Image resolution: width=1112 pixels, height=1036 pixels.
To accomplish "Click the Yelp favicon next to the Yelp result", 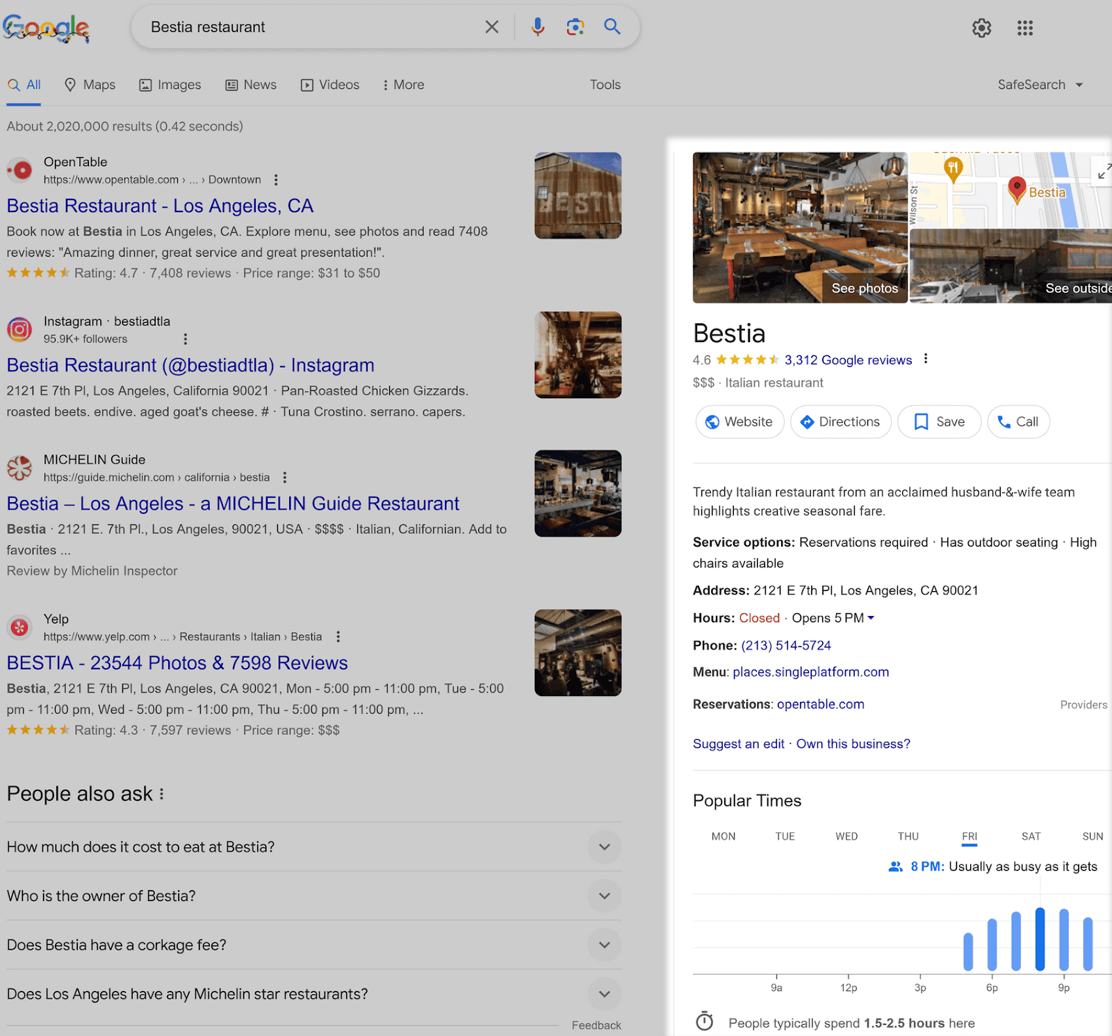I will (x=19, y=627).
